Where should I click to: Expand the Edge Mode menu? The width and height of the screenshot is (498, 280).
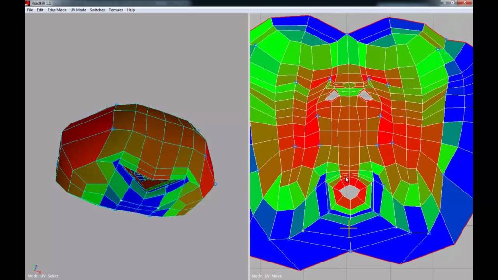[x=57, y=10]
